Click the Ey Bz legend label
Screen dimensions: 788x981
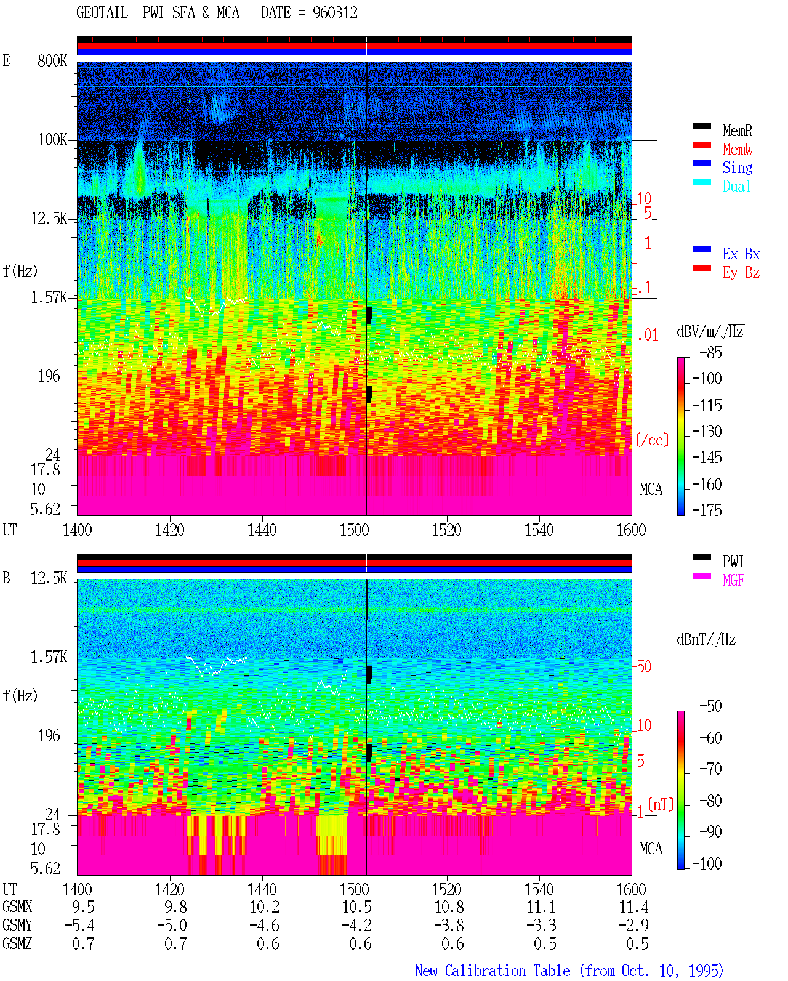tap(741, 272)
